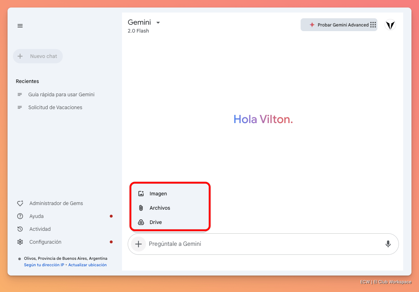Image resolution: width=419 pixels, height=292 pixels.
Task: Open the account profile avatar
Action: tap(390, 25)
